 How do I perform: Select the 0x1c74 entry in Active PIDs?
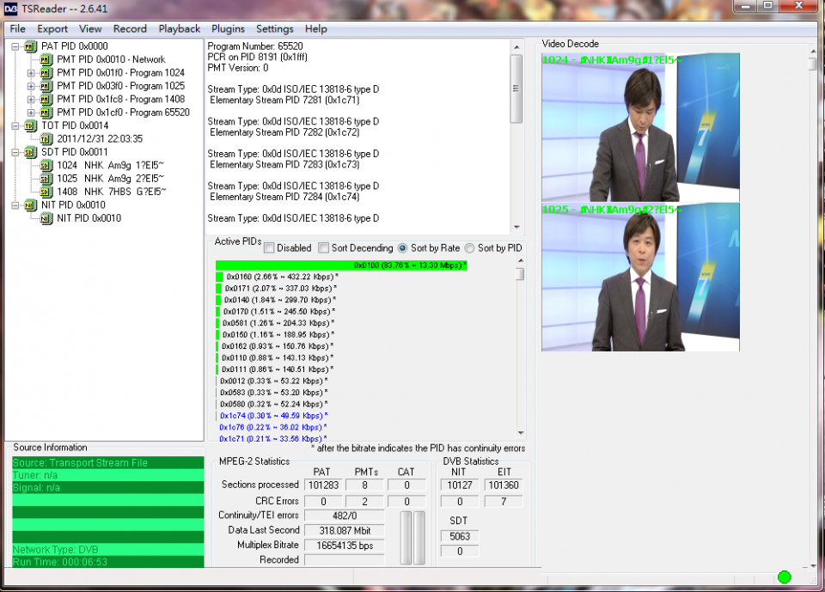pyautogui.click(x=273, y=415)
